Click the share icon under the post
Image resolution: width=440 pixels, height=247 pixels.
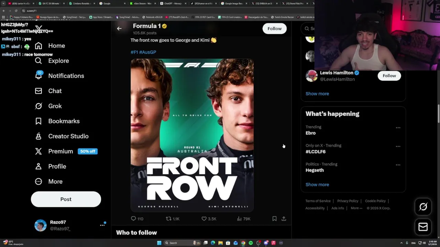284,219
